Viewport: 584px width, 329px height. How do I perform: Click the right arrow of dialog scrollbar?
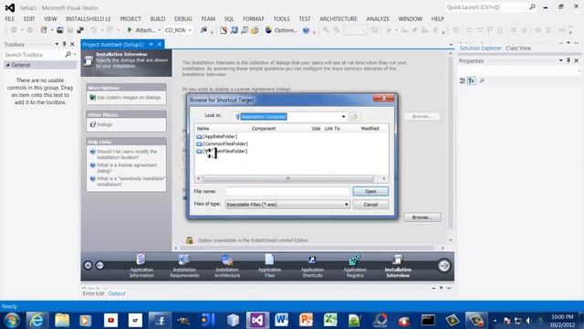(384, 179)
